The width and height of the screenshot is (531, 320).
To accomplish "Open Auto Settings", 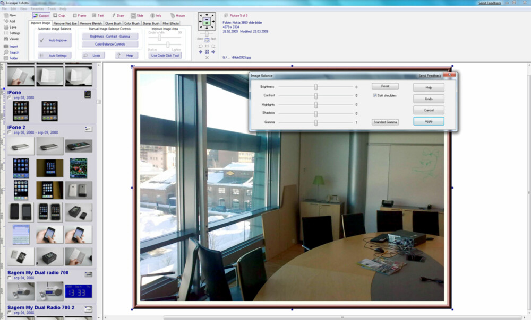I will click(55, 56).
